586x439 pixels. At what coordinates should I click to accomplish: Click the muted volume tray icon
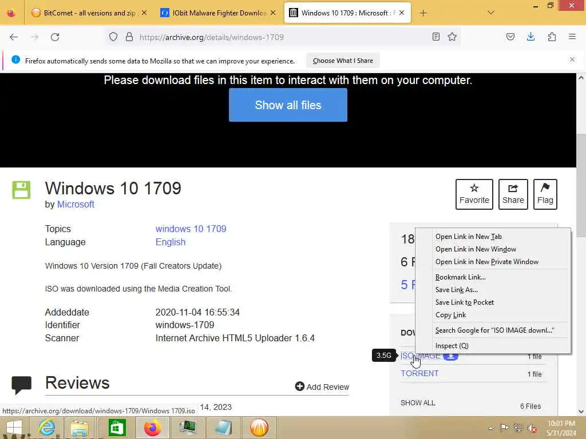coord(532,428)
